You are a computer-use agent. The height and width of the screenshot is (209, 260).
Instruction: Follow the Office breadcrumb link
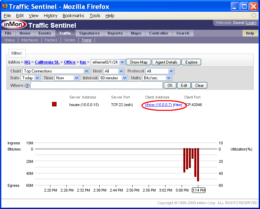tap(70, 62)
